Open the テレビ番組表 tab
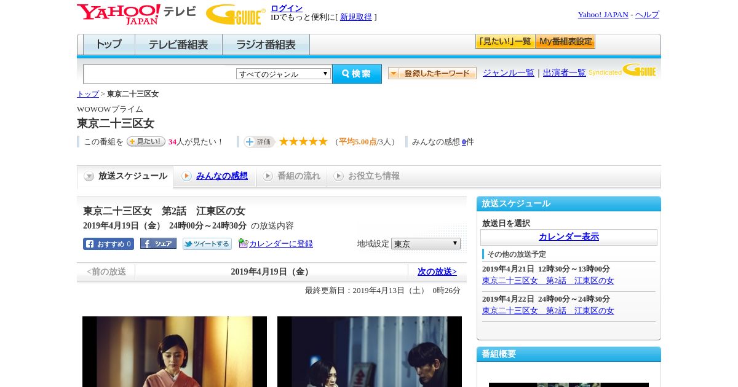The height and width of the screenshot is (387, 738). [x=178, y=45]
